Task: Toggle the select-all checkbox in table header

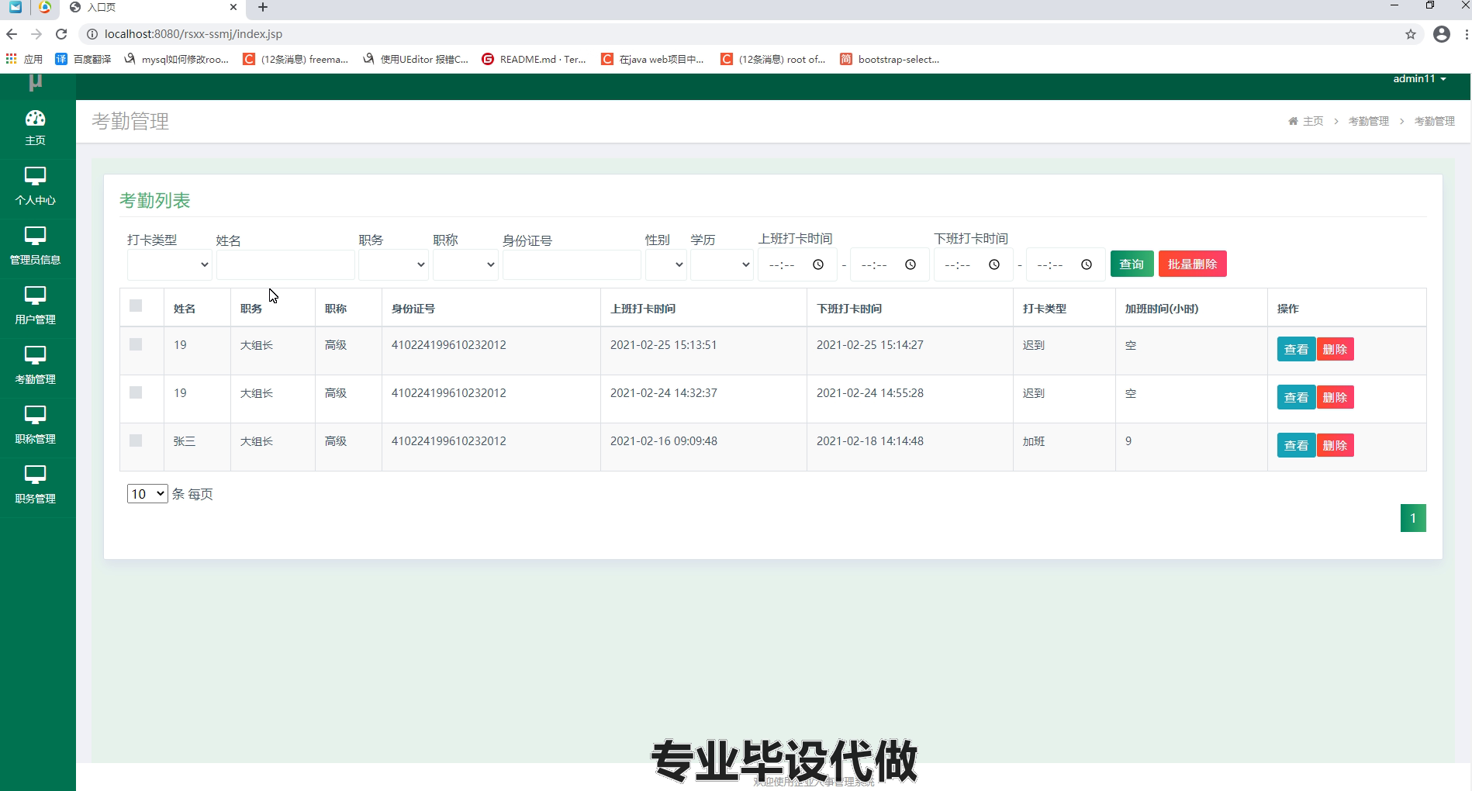Action: click(x=136, y=306)
